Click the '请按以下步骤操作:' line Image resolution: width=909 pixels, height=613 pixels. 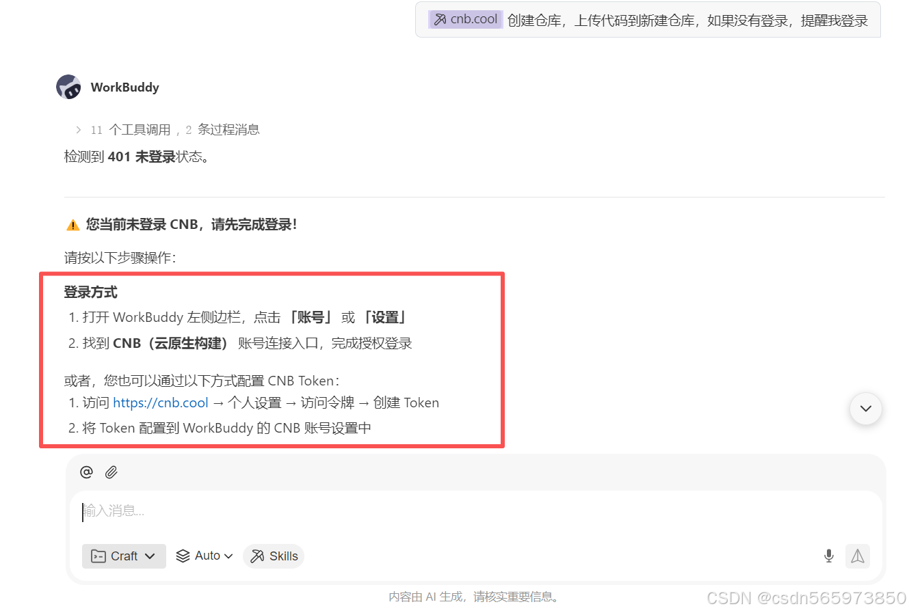click(x=120, y=258)
